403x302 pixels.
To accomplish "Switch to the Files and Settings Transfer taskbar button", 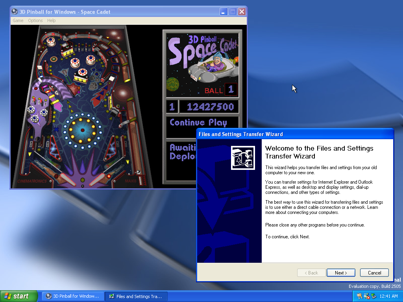I will (136, 296).
